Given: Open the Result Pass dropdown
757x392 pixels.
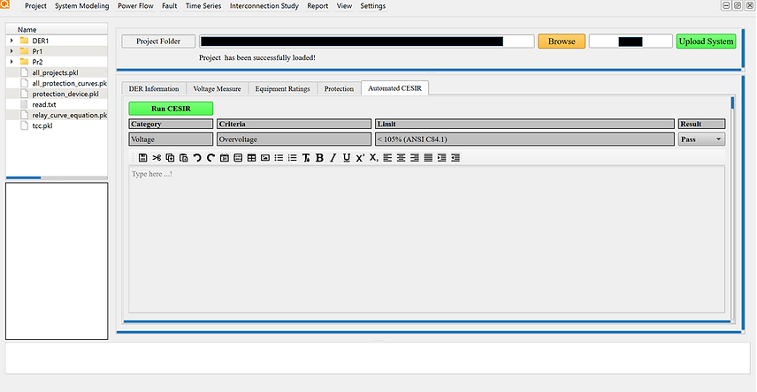Looking at the screenshot, I should tap(701, 139).
